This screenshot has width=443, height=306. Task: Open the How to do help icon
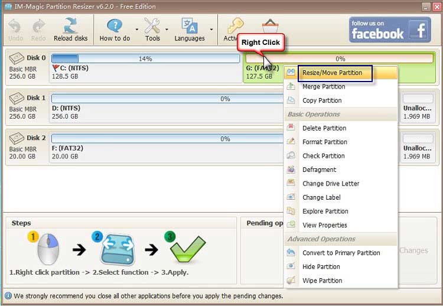(115, 26)
